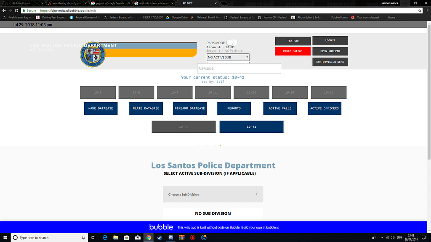Click the Mail app icon on taskbar
431x242 pixels.
[138, 237]
